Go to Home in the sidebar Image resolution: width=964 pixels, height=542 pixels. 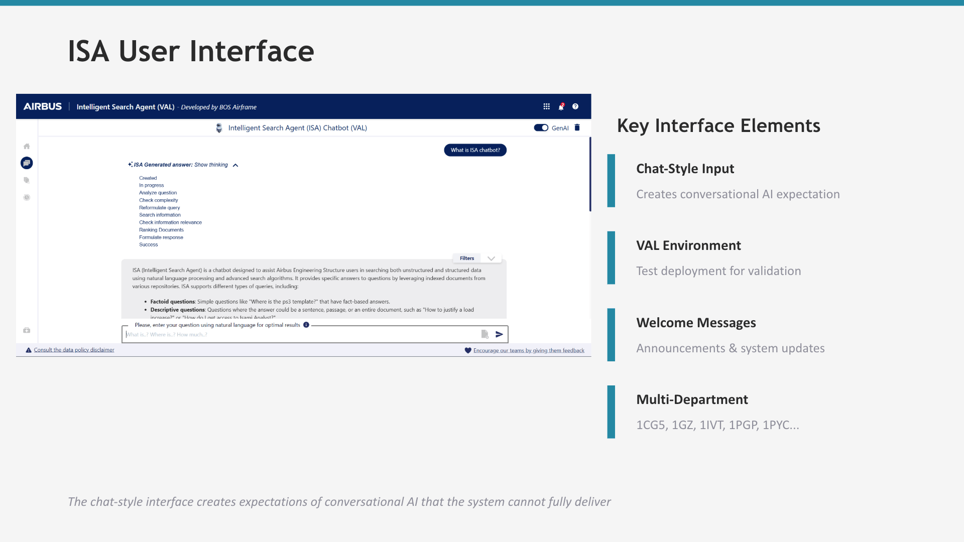click(x=27, y=146)
